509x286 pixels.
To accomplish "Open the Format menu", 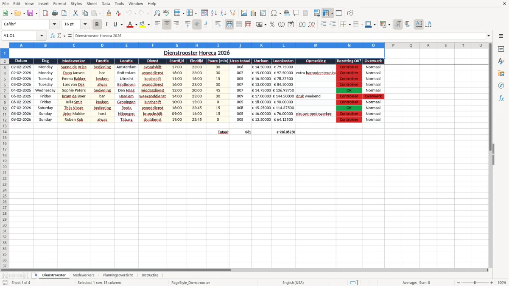I will pos(60,3).
